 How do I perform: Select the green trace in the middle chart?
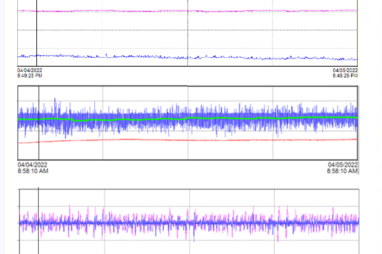(x=188, y=119)
